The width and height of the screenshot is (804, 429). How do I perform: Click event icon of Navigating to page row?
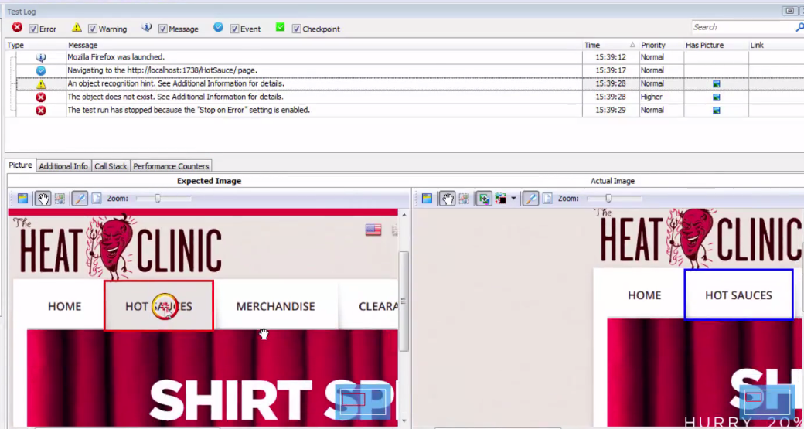click(41, 71)
